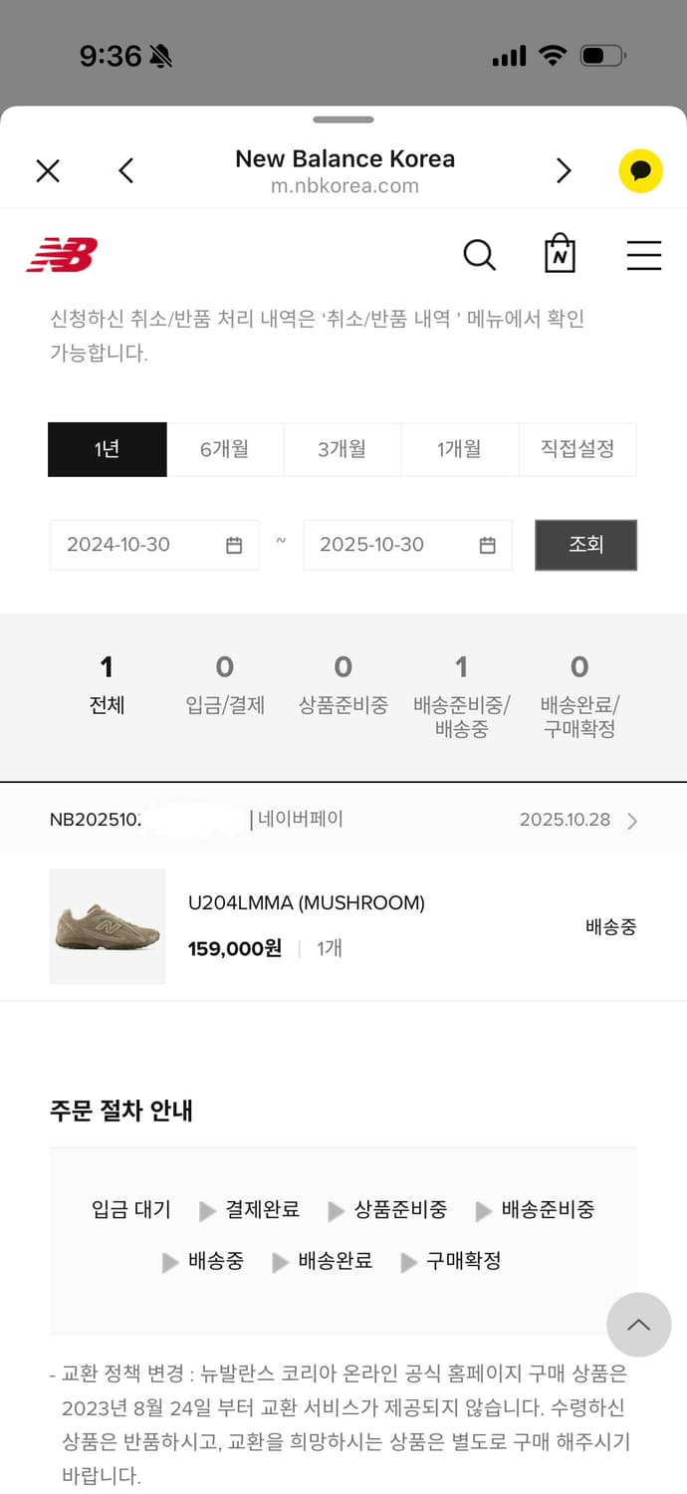Viewport: 687px width, 1494px height.
Task: Tap the scroll-to-top arrow button
Action: (638, 1325)
